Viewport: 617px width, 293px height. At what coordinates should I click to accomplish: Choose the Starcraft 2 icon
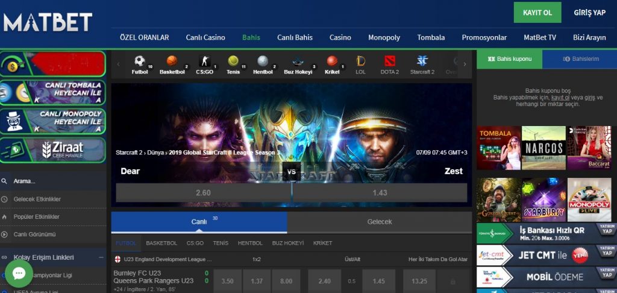click(x=422, y=61)
